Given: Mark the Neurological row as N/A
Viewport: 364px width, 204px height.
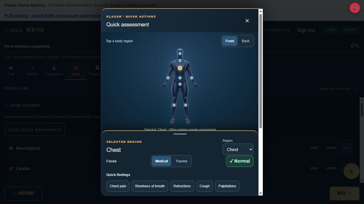Looking at the screenshot, I should (346, 148).
